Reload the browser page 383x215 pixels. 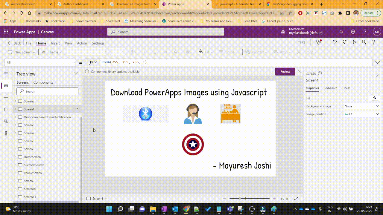point(21,13)
